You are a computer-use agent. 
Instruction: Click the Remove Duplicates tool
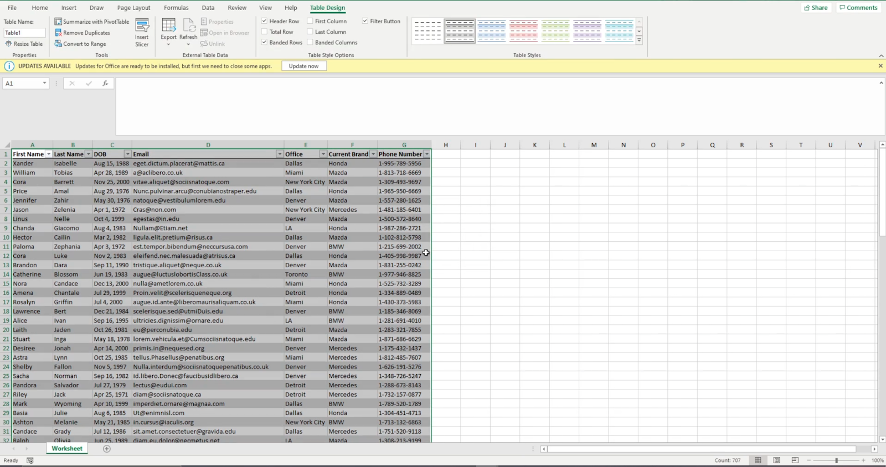point(86,33)
